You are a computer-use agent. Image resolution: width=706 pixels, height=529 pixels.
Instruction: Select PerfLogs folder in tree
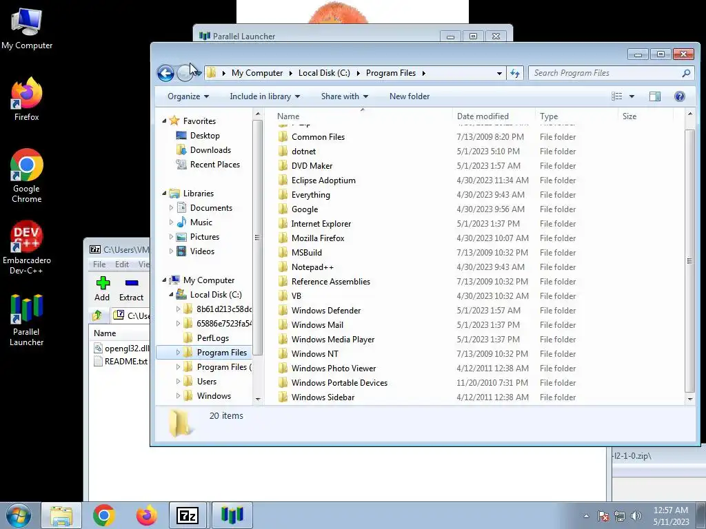212,338
